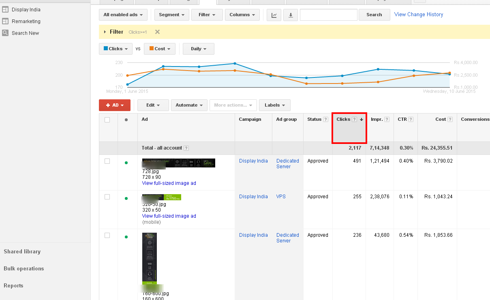Open Dedicated Server link in 160 x 600 row

click(x=288, y=238)
